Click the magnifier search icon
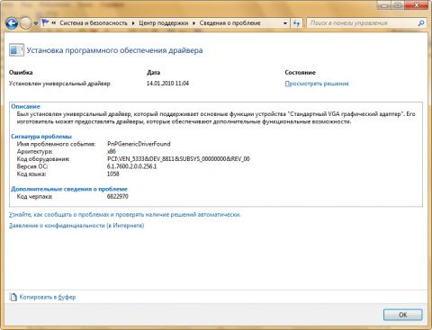 [421, 23]
